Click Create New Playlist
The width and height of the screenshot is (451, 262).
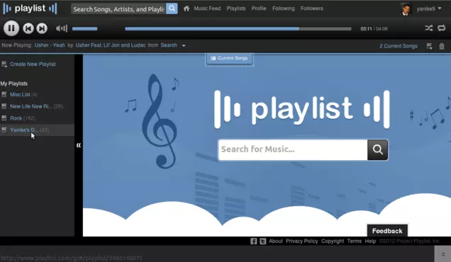[33, 64]
